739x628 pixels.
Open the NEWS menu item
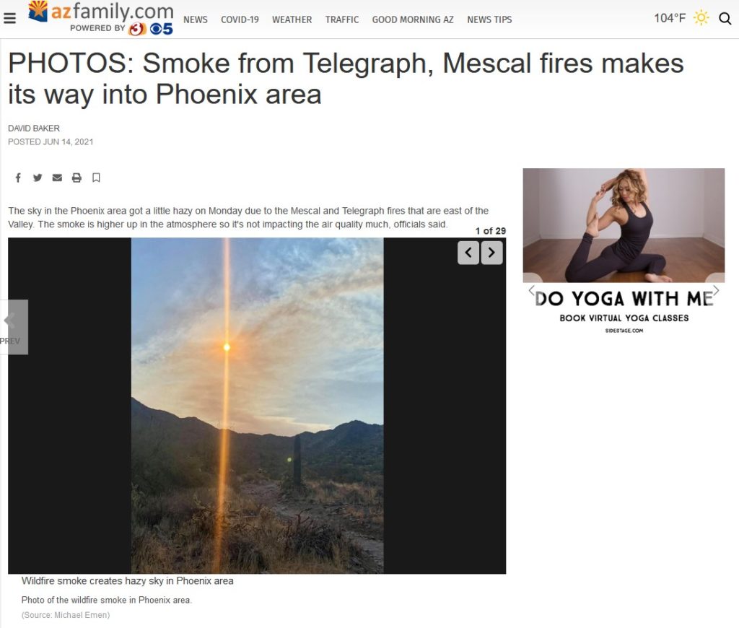(195, 19)
